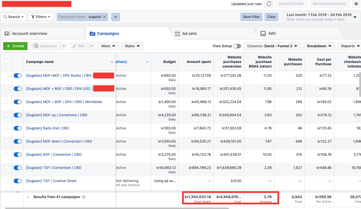Open the settings gear icon

(x=356, y=4)
